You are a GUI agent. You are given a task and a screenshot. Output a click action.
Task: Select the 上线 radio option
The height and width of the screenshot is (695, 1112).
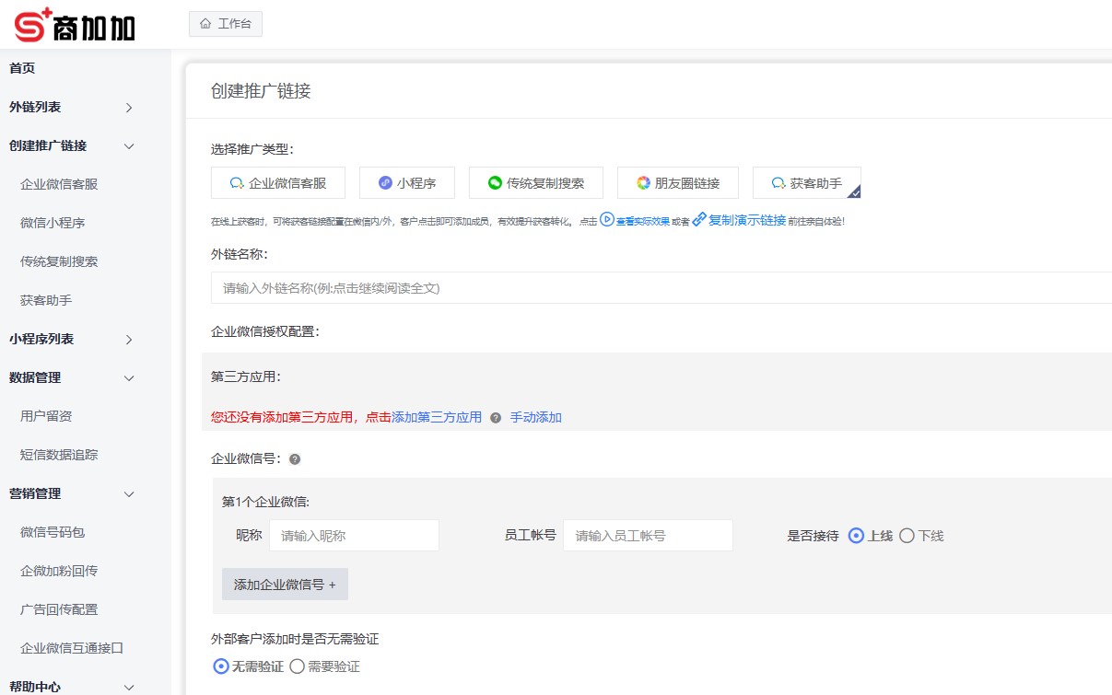tap(857, 535)
